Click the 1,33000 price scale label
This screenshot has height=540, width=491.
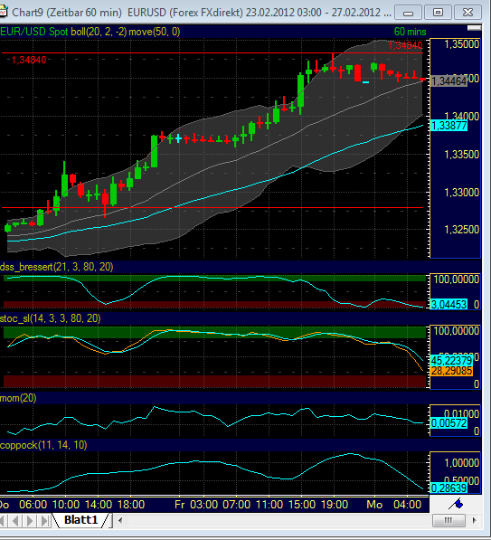point(462,193)
